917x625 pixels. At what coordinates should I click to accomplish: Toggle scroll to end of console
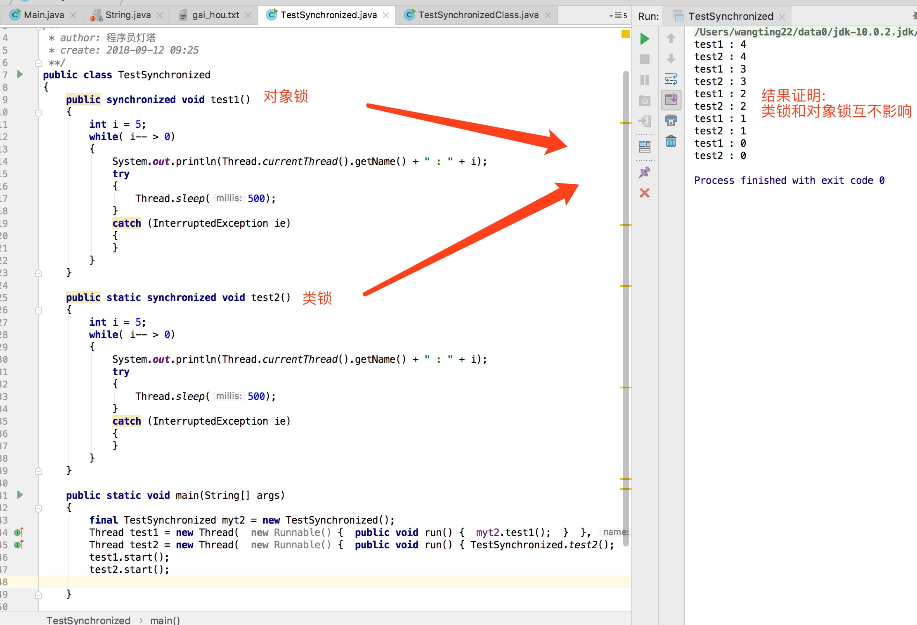coord(671,99)
